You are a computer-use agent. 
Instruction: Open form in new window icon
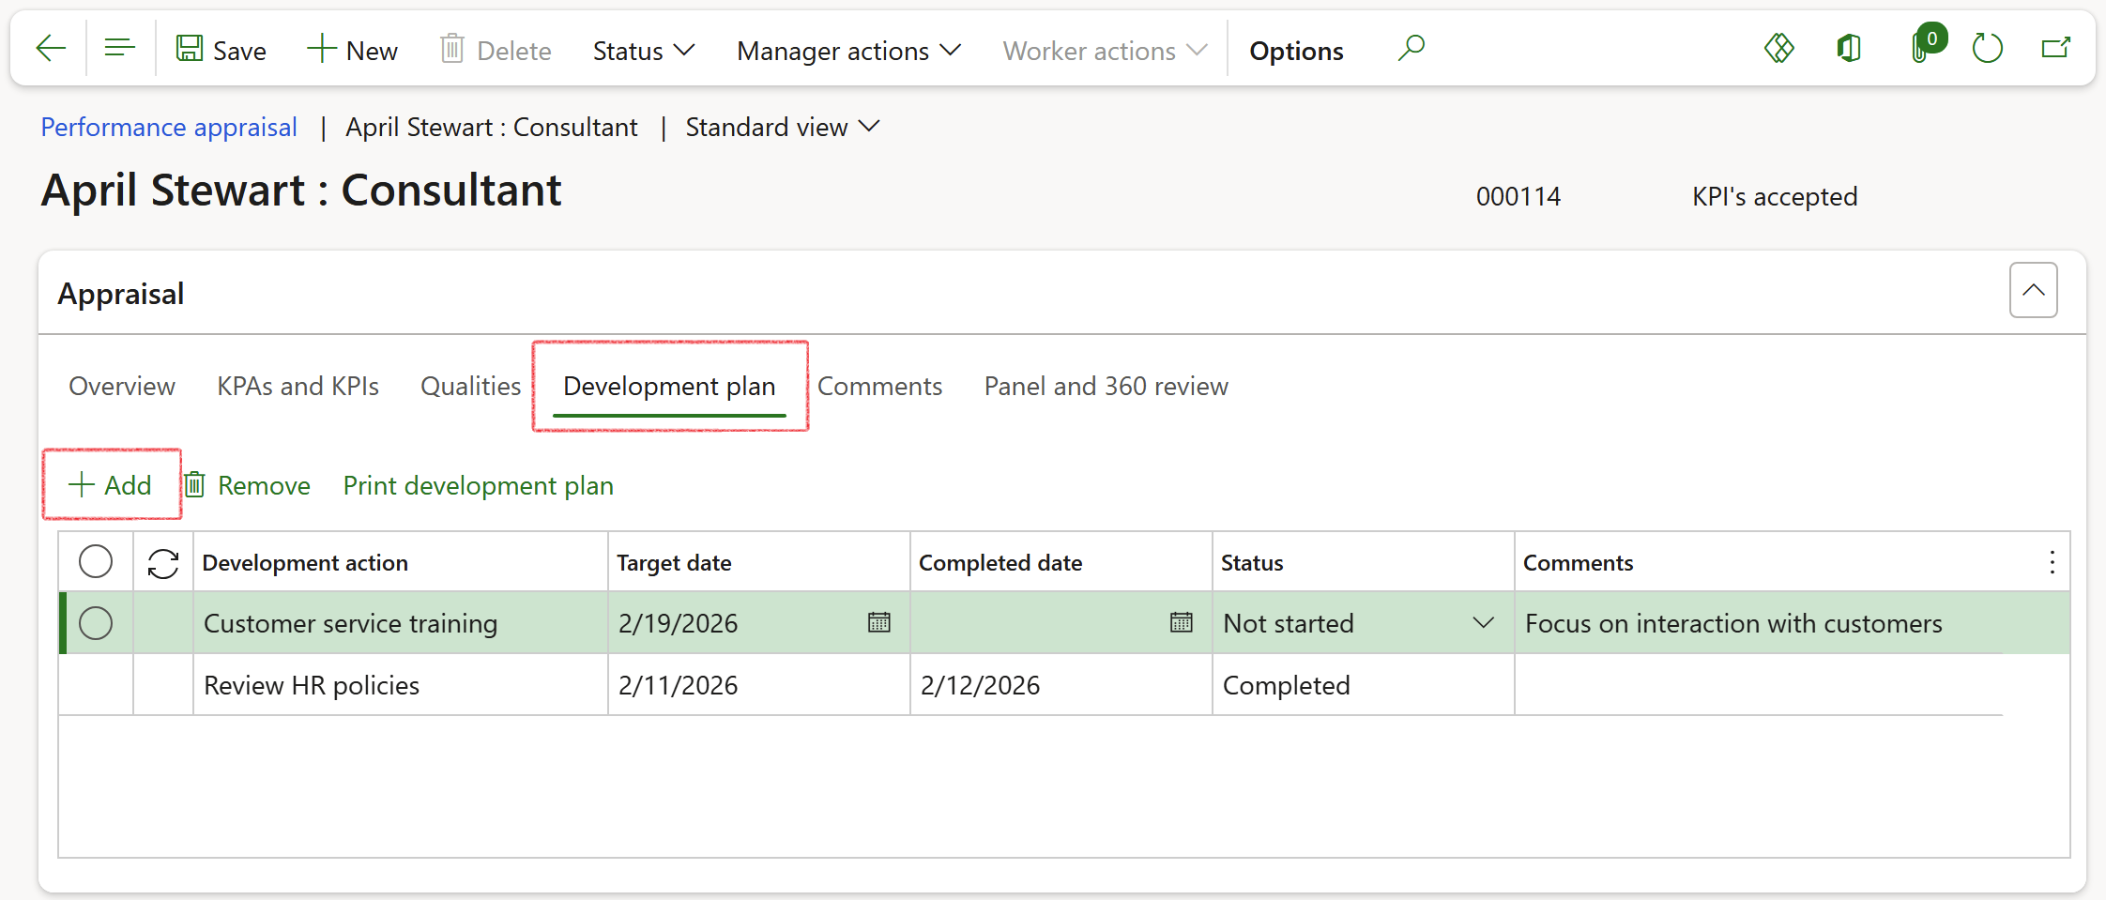pos(2055,49)
